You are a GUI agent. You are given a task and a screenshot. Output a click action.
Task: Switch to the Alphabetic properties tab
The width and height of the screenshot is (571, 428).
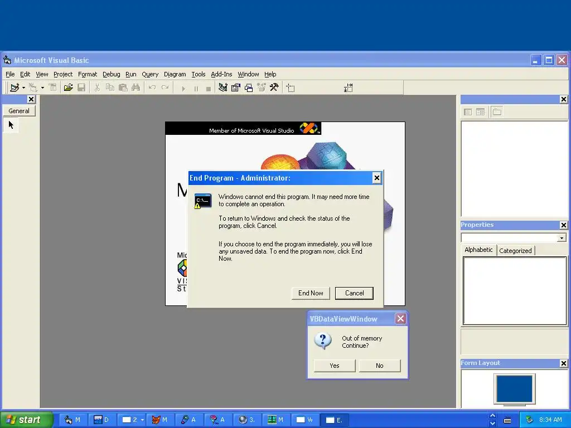(478, 250)
